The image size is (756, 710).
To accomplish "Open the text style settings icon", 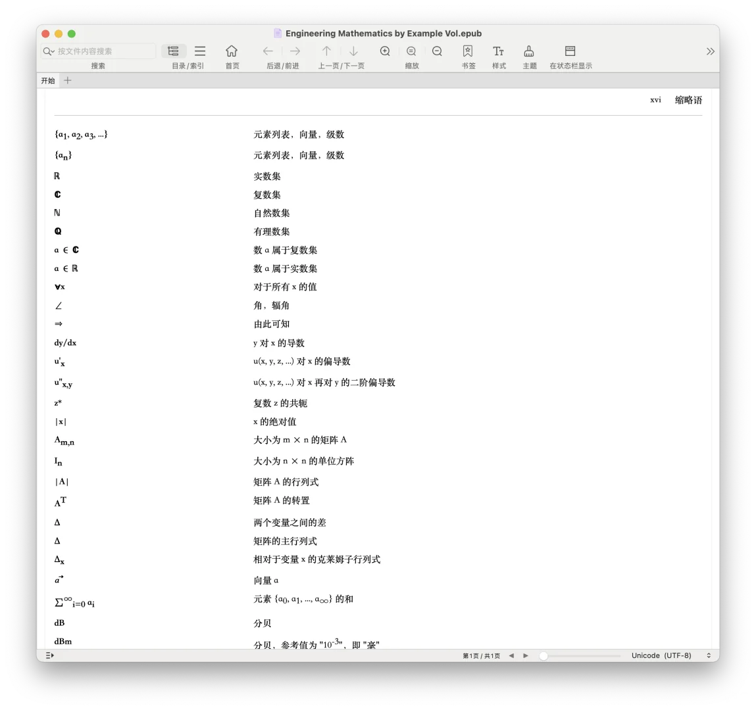I will (x=499, y=51).
